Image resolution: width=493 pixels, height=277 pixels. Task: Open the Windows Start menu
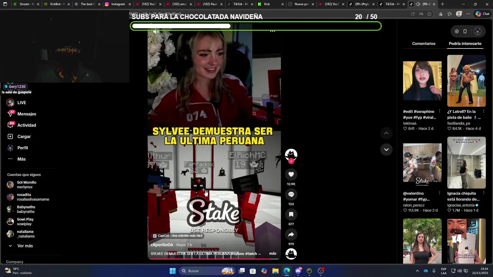click(x=173, y=271)
